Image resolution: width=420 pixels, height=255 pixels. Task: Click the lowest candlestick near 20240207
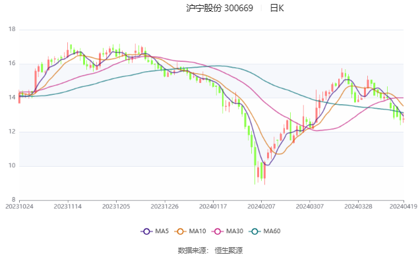(264, 172)
